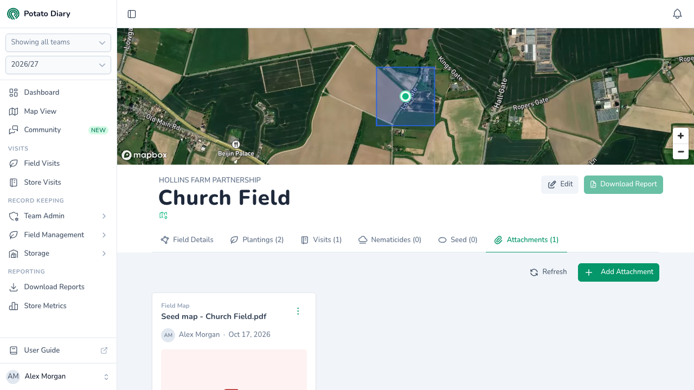The image size is (694, 390).
Task: Open Store Metrics
Action: (58, 306)
